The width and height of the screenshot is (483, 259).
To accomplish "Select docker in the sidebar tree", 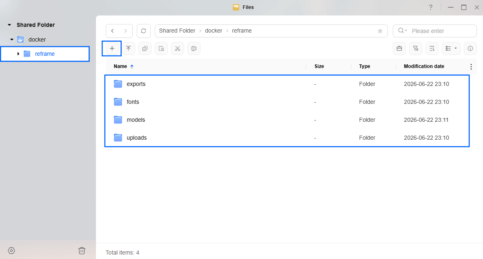I will pyautogui.click(x=37, y=40).
